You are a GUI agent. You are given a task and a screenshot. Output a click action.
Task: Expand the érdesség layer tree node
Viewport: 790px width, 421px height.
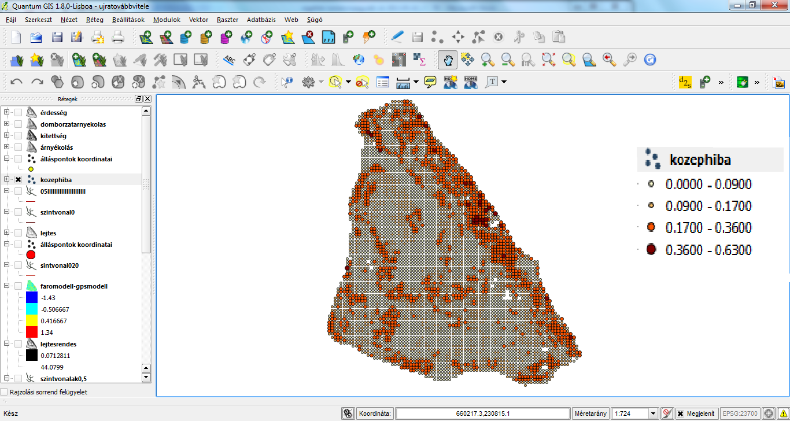pos(6,113)
